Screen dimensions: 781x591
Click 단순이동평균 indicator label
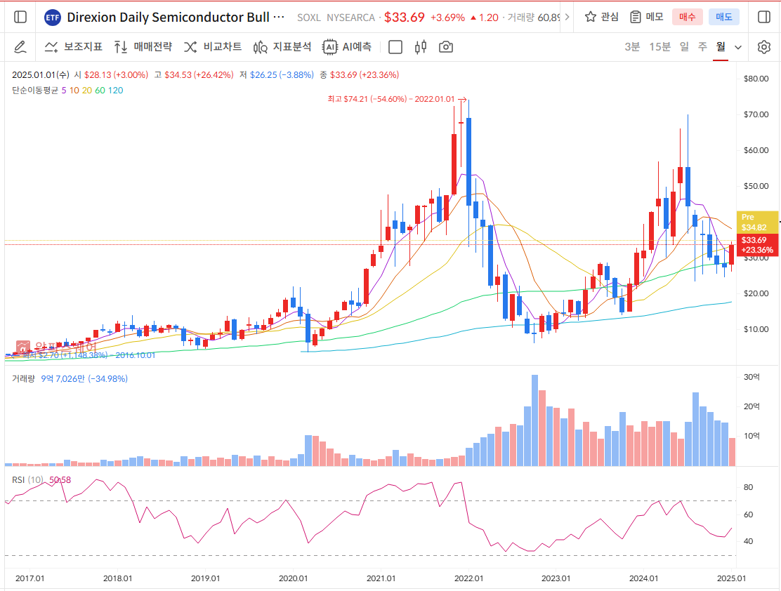pyautogui.click(x=35, y=90)
